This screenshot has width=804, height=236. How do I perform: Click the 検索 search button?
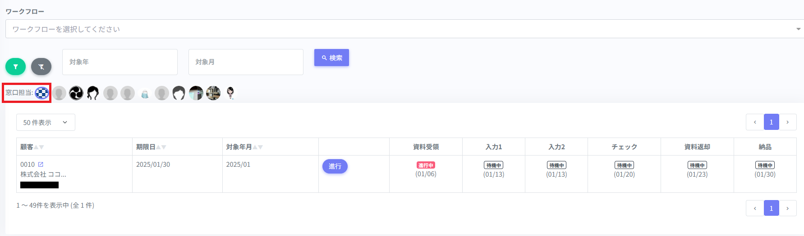point(331,58)
